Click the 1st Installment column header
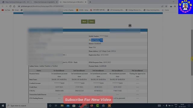The image size is (193, 108). (59, 70)
